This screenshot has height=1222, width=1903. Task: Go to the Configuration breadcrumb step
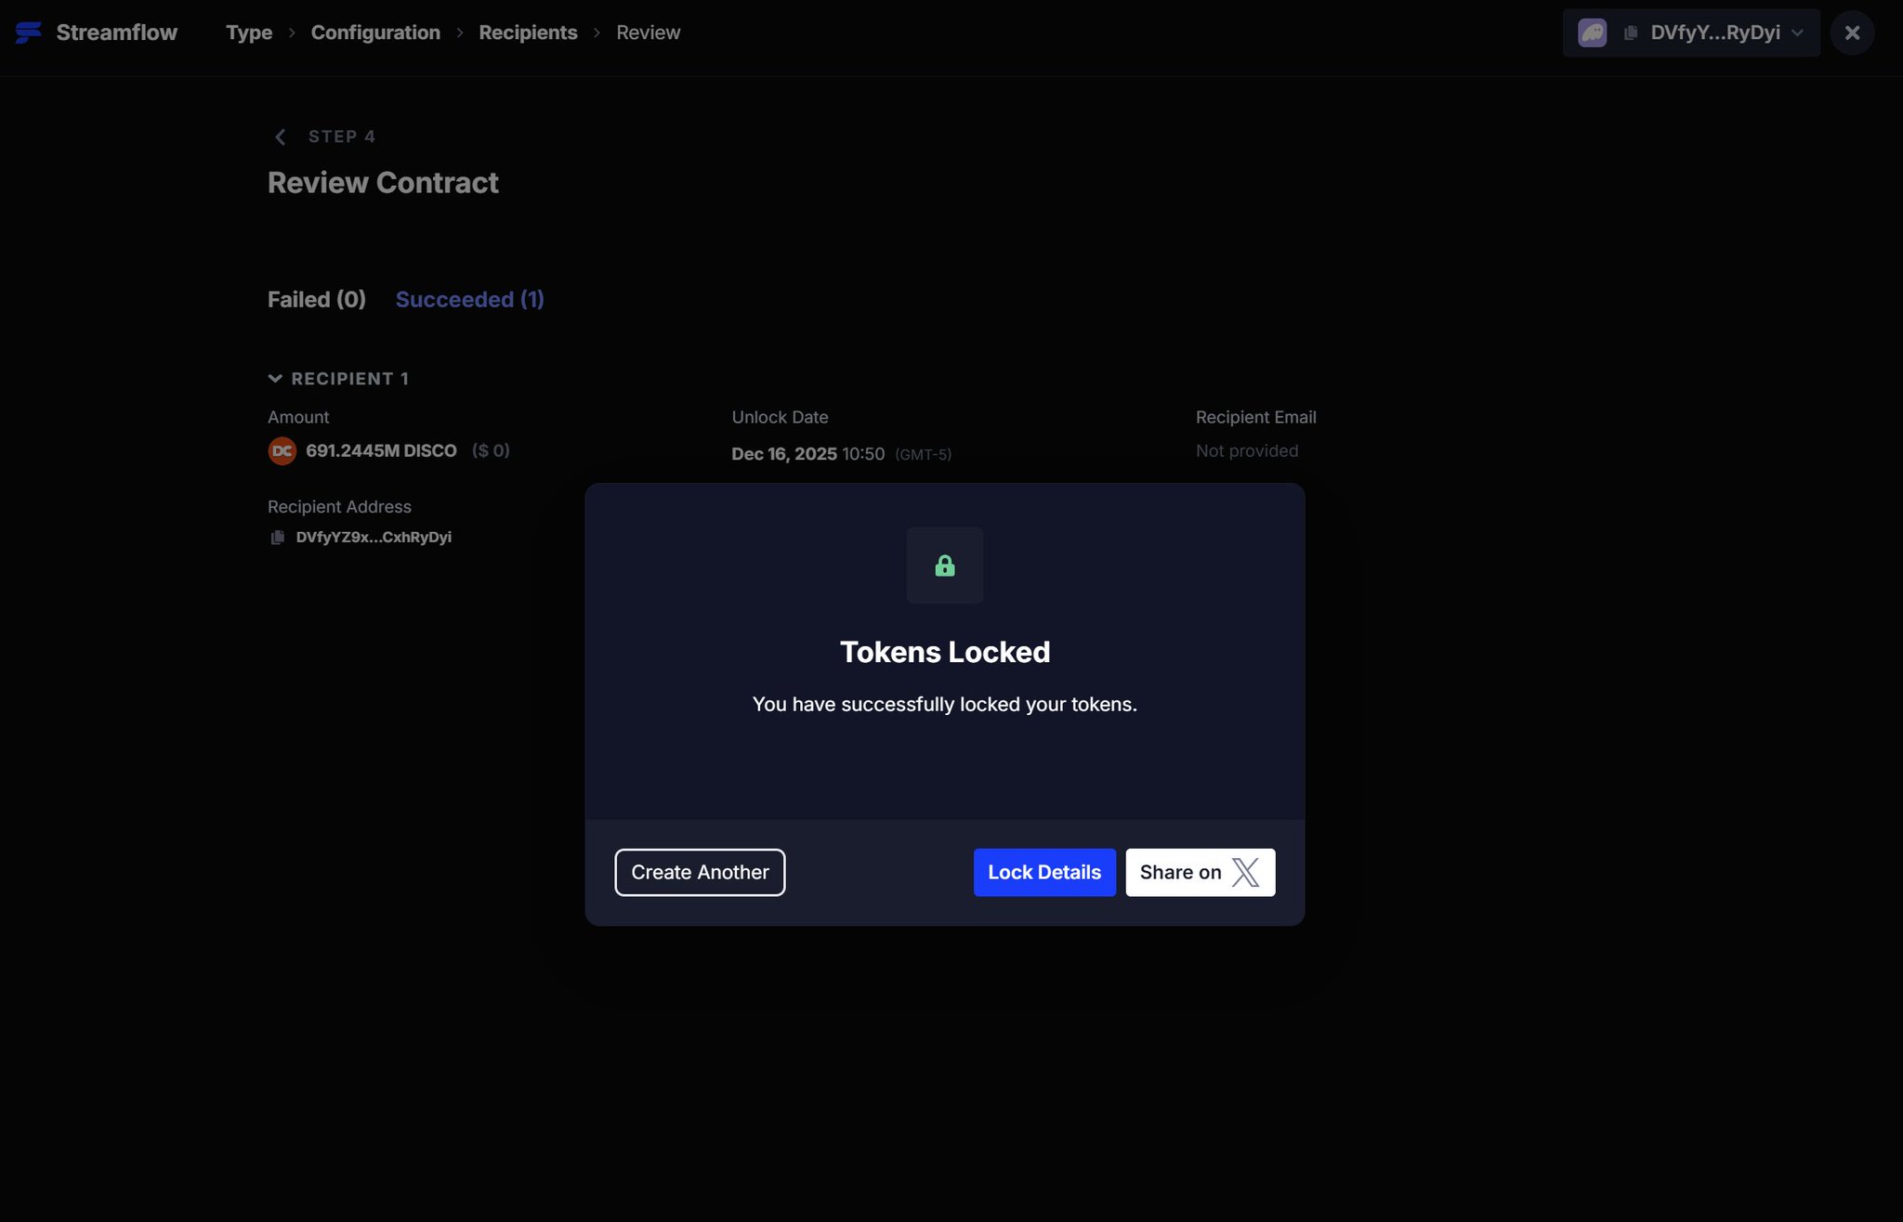[375, 32]
